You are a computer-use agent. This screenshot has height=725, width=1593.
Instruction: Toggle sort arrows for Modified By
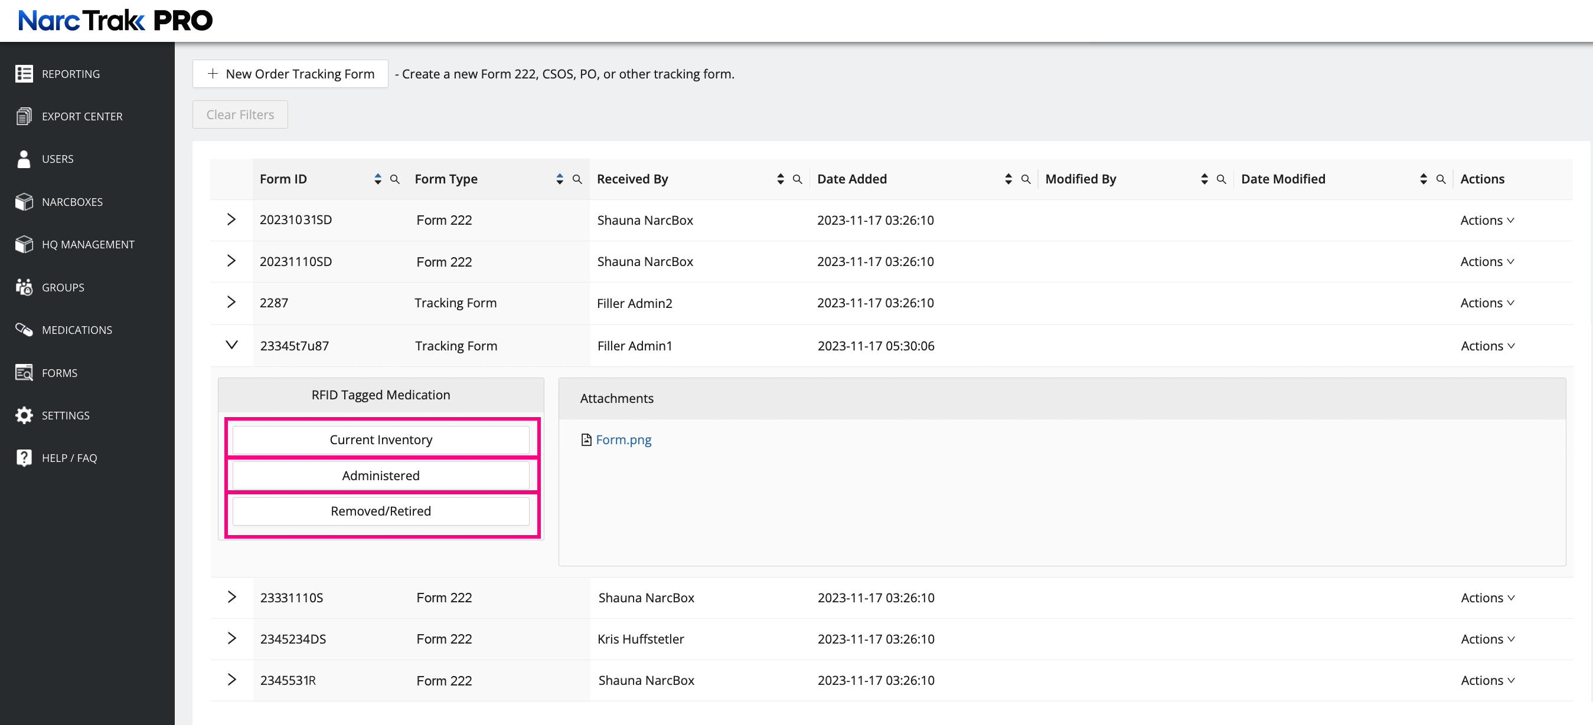coord(1204,179)
